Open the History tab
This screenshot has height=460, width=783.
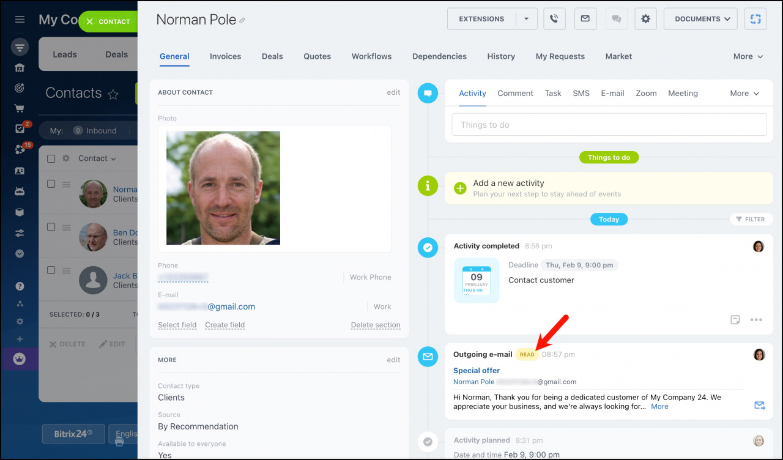pos(501,56)
